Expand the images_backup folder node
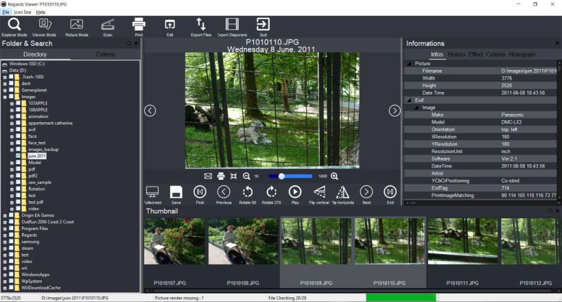The height and width of the screenshot is (302, 562). [12, 150]
